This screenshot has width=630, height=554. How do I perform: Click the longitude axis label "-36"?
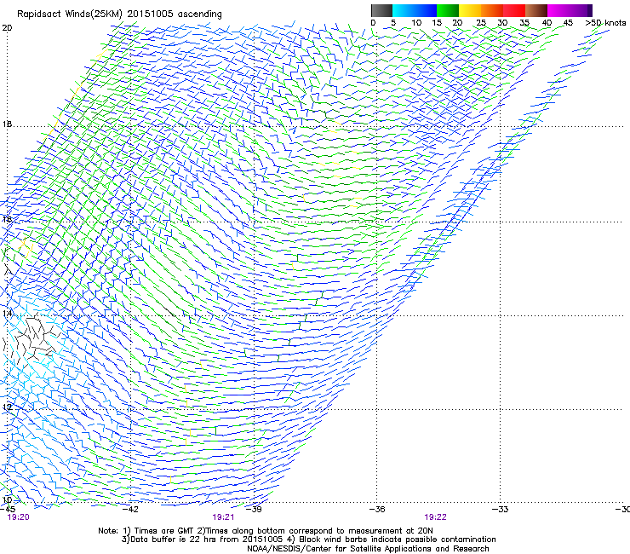(377, 510)
